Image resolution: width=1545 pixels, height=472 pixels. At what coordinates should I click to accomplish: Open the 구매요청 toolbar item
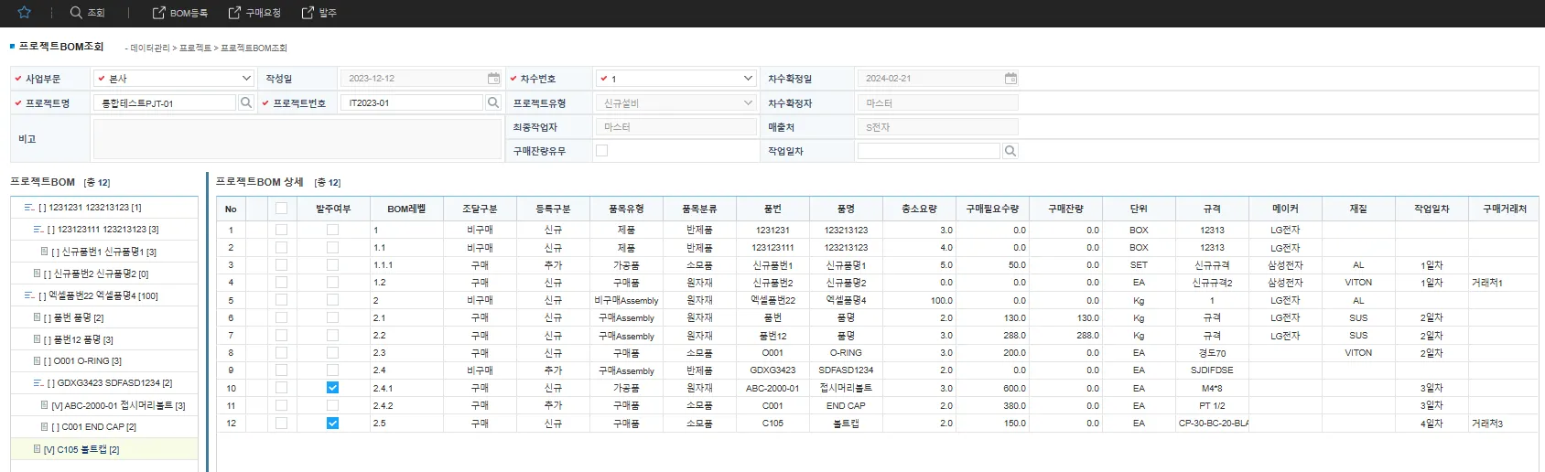pyautogui.click(x=254, y=13)
